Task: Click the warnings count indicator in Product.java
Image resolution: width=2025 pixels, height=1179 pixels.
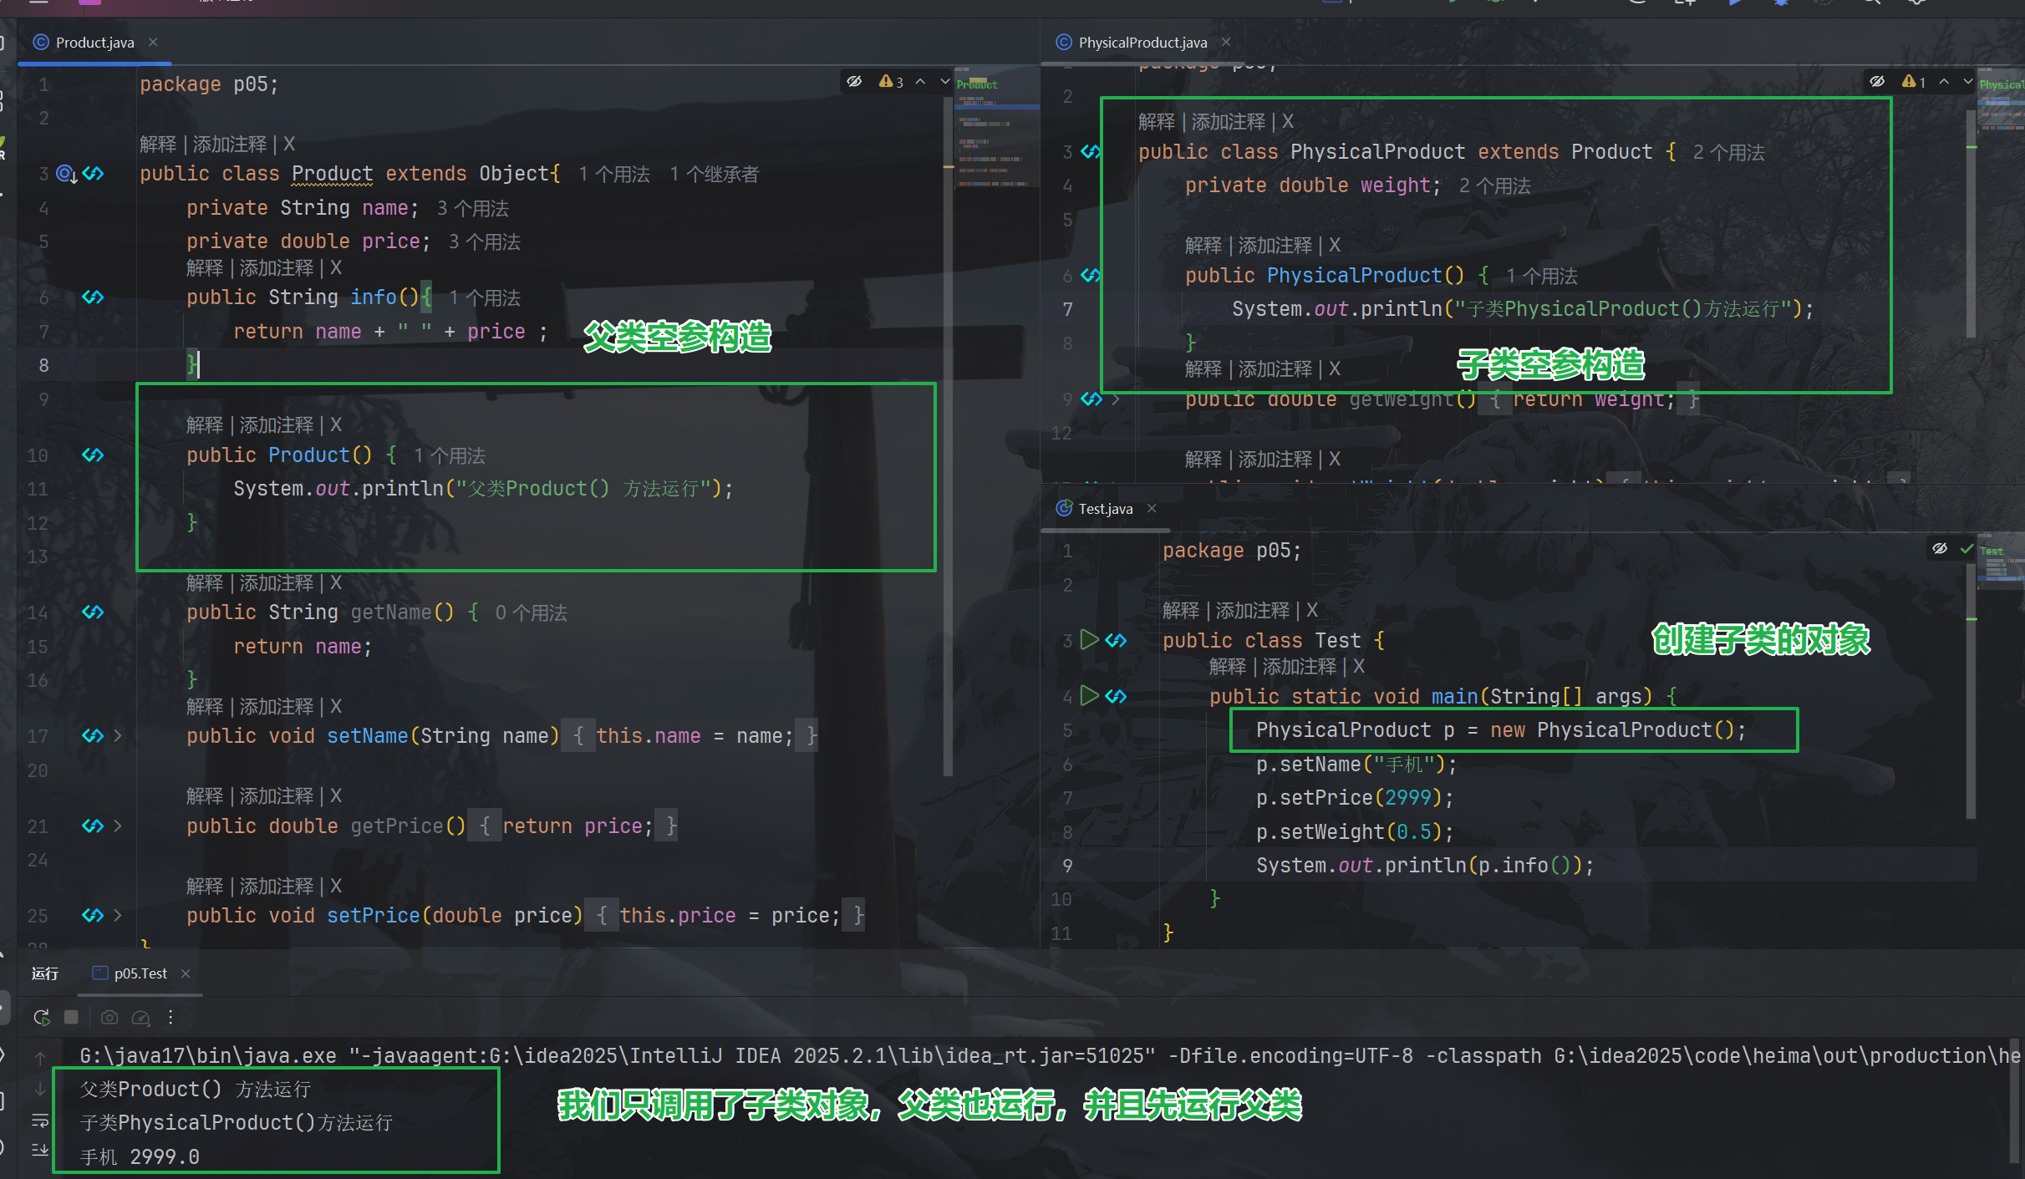Action: point(891,81)
